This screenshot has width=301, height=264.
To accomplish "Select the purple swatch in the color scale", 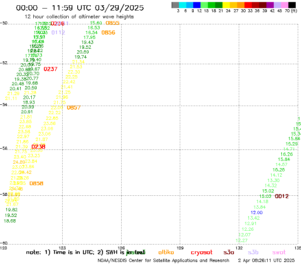I will (x=270, y=5).
